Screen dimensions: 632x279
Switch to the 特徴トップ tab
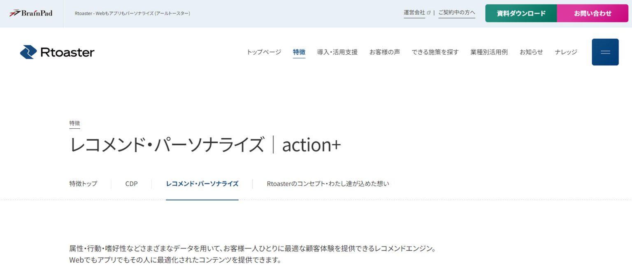(83, 184)
